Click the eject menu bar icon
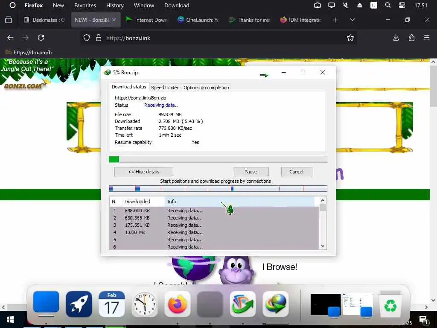This screenshot has height=328, width=437. 359,5
